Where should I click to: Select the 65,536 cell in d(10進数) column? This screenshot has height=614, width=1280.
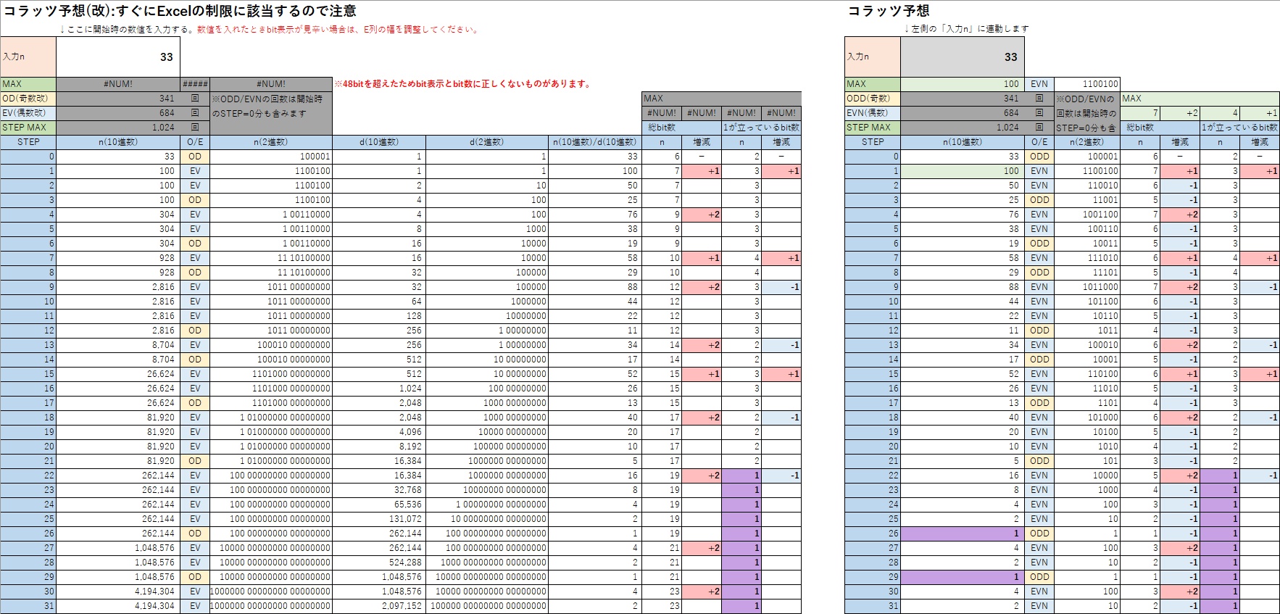point(379,505)
